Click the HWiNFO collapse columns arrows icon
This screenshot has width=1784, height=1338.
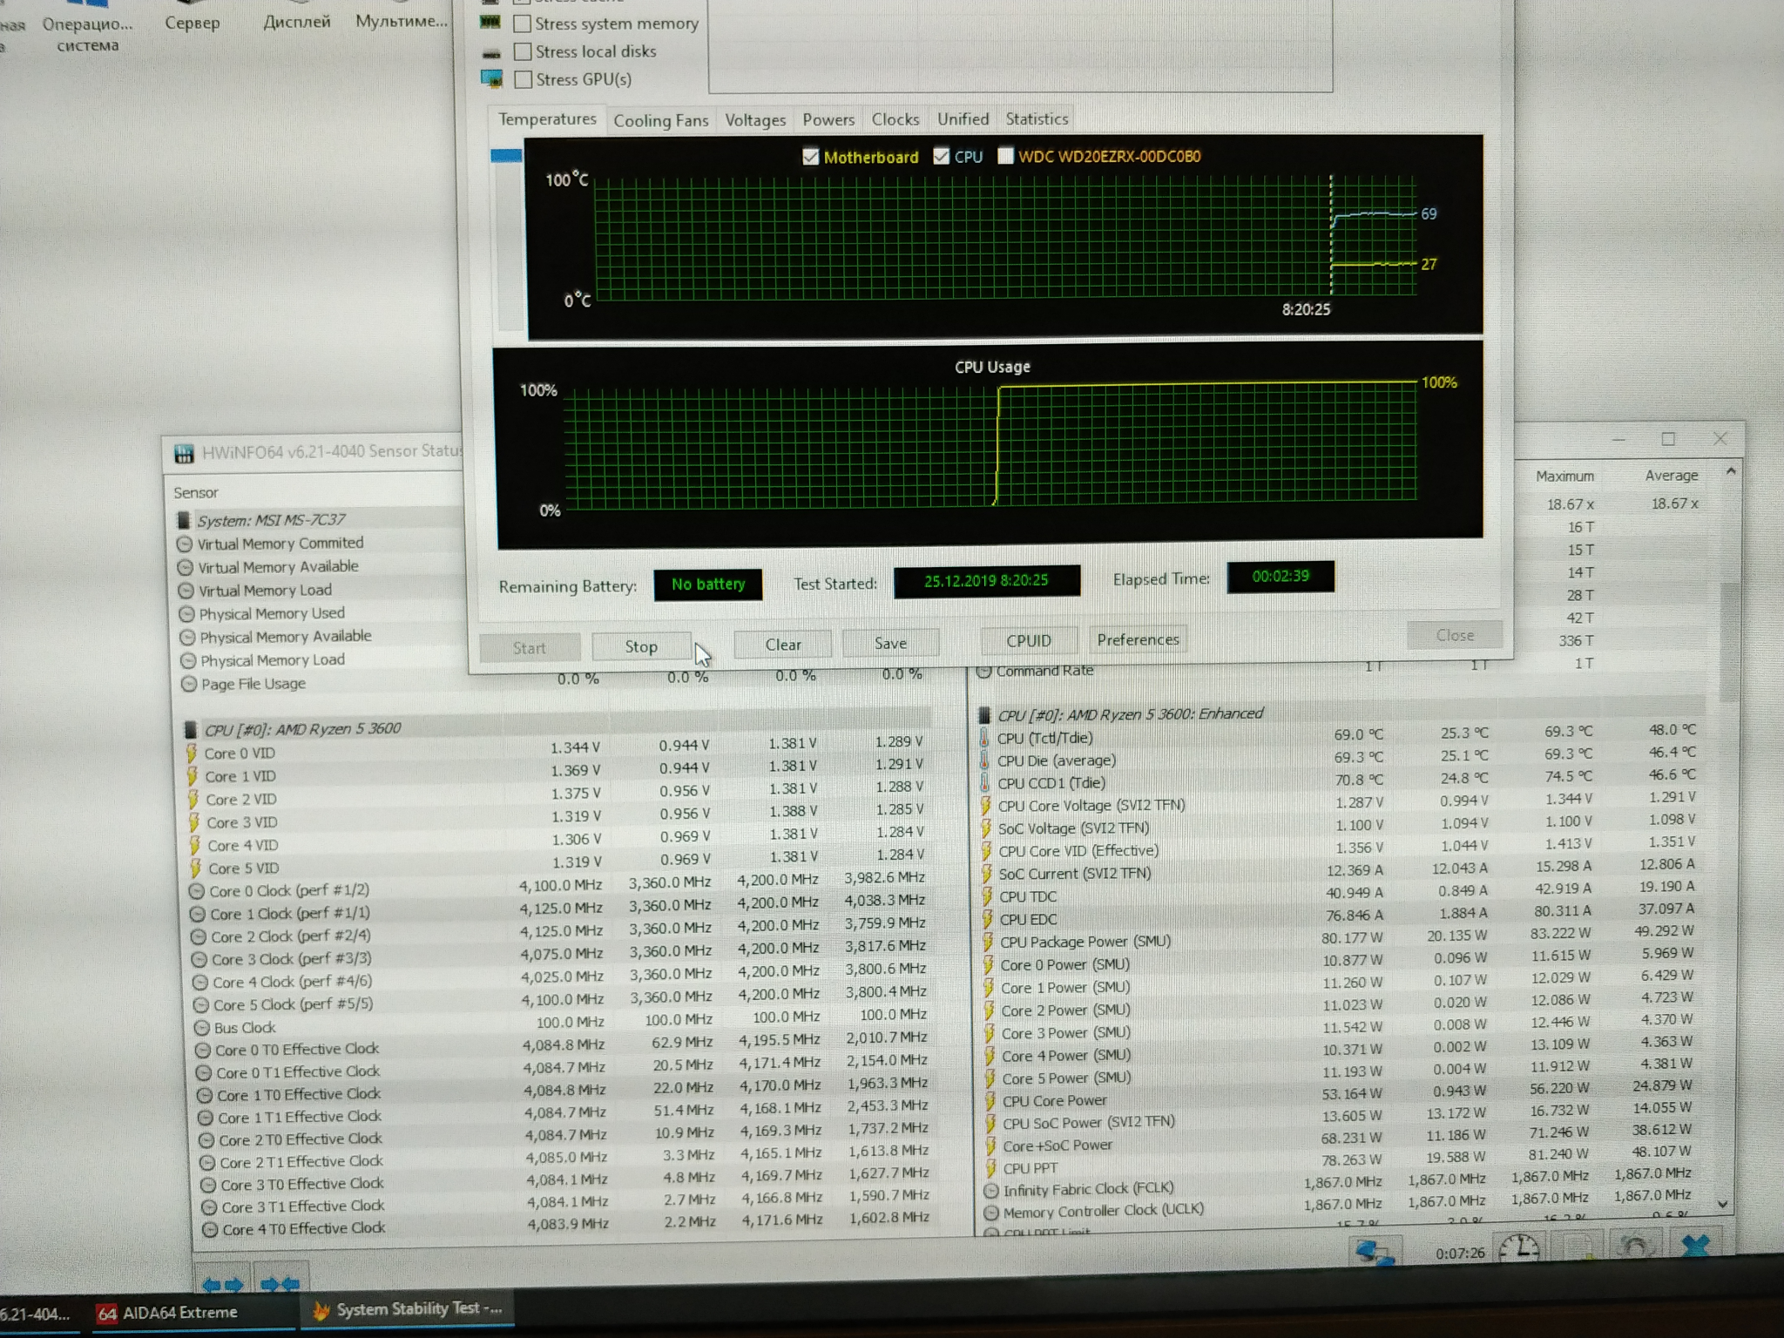click(x=279, y=1284)
